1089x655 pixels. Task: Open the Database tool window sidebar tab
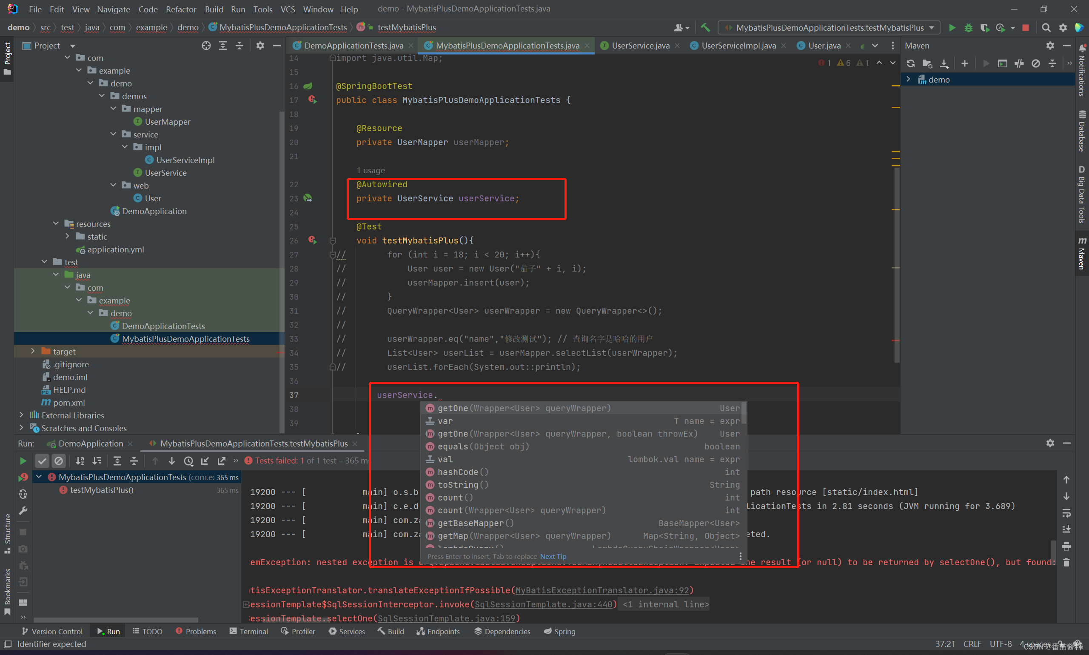pos(1082,131)
